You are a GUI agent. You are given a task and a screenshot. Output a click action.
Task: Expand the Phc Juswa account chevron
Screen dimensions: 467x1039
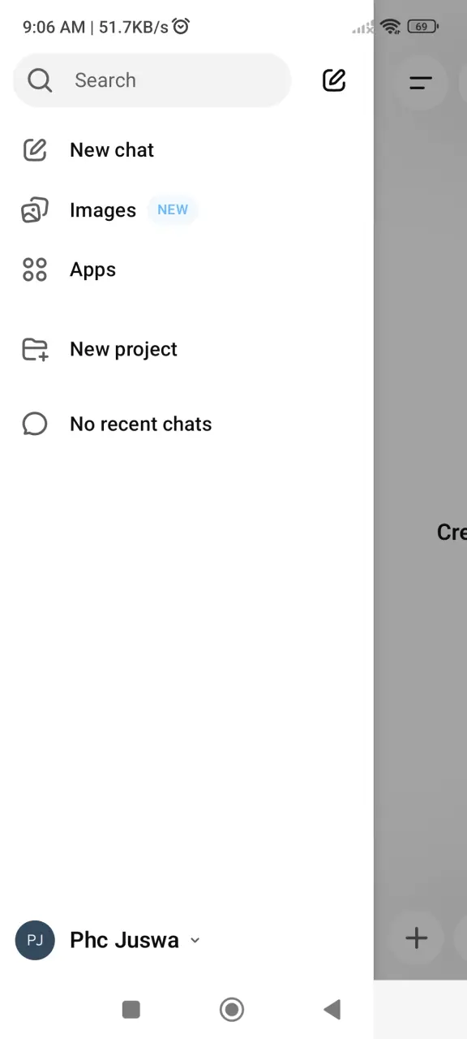coord(195,940)
